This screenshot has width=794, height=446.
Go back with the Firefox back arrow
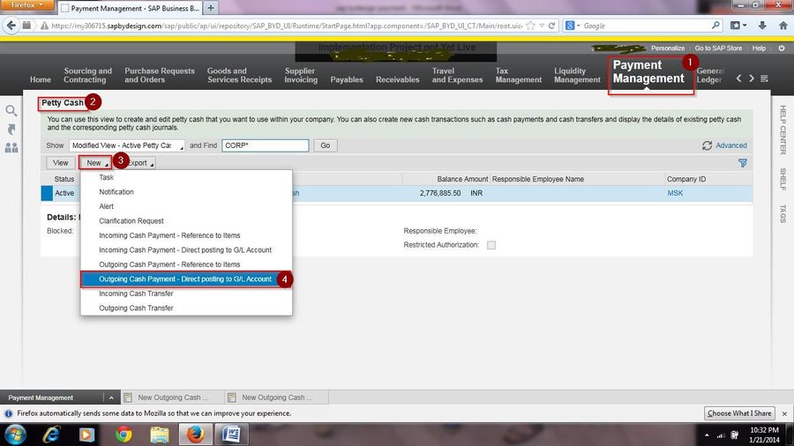coord(11,26)
